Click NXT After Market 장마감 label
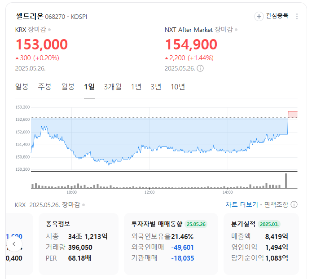This screenshot has height=279, width=312. (x=198, y=30)
